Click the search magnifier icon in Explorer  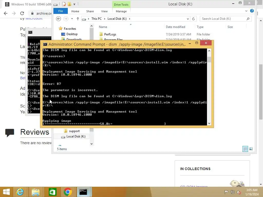coord(248,19)
